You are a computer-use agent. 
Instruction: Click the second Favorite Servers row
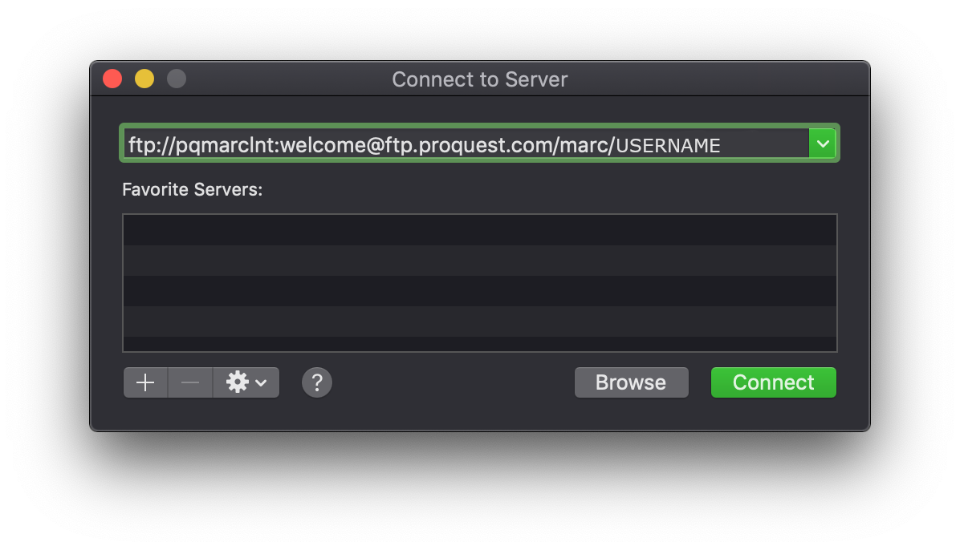click(480, 262)
